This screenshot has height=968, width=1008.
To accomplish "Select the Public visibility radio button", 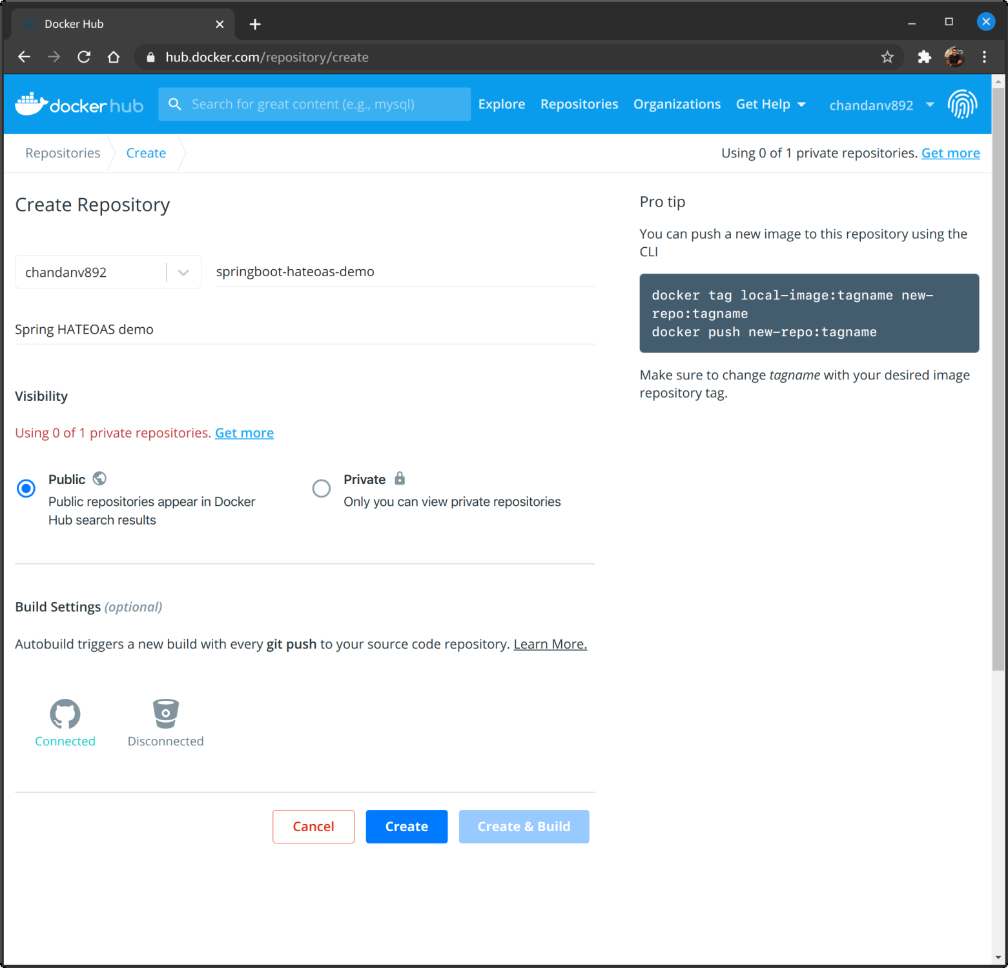I will pos(26,489).
